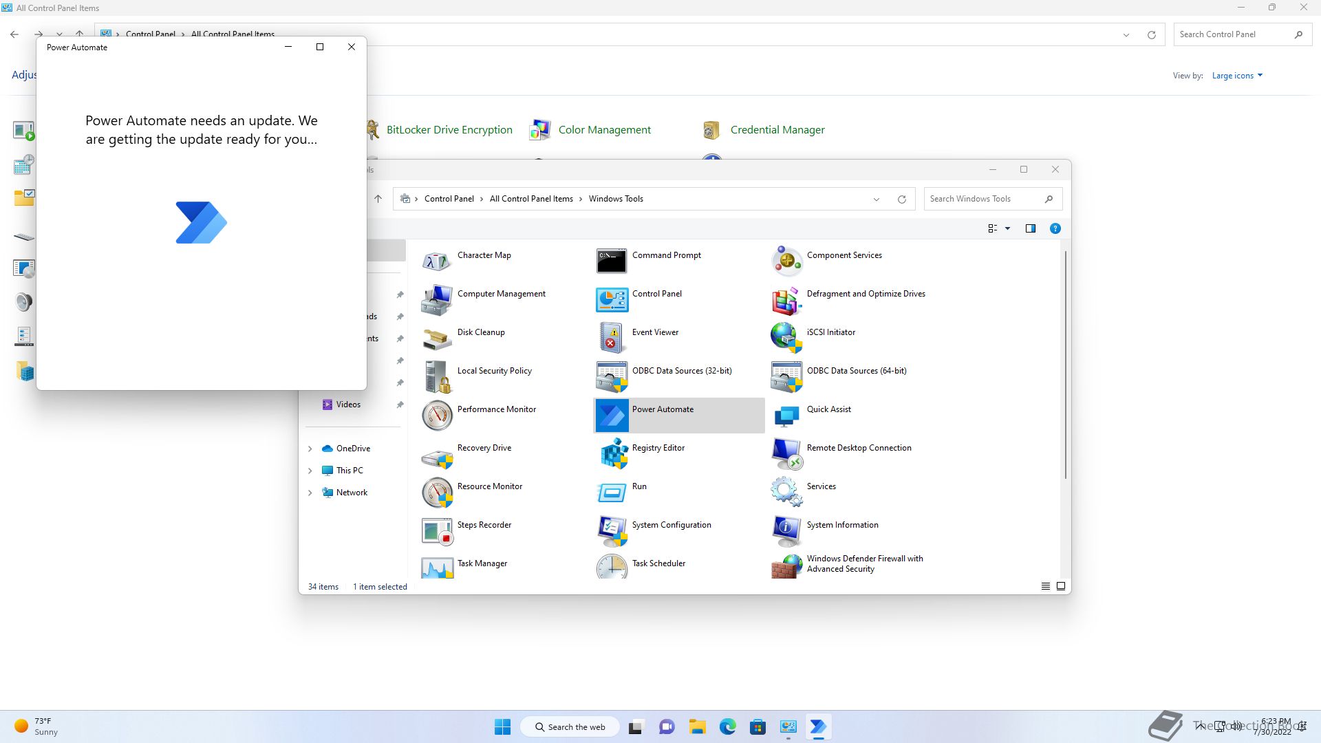Expand OneDrive tree node
The height and width of the screenshot is (743, 1321).
(310, 449)
